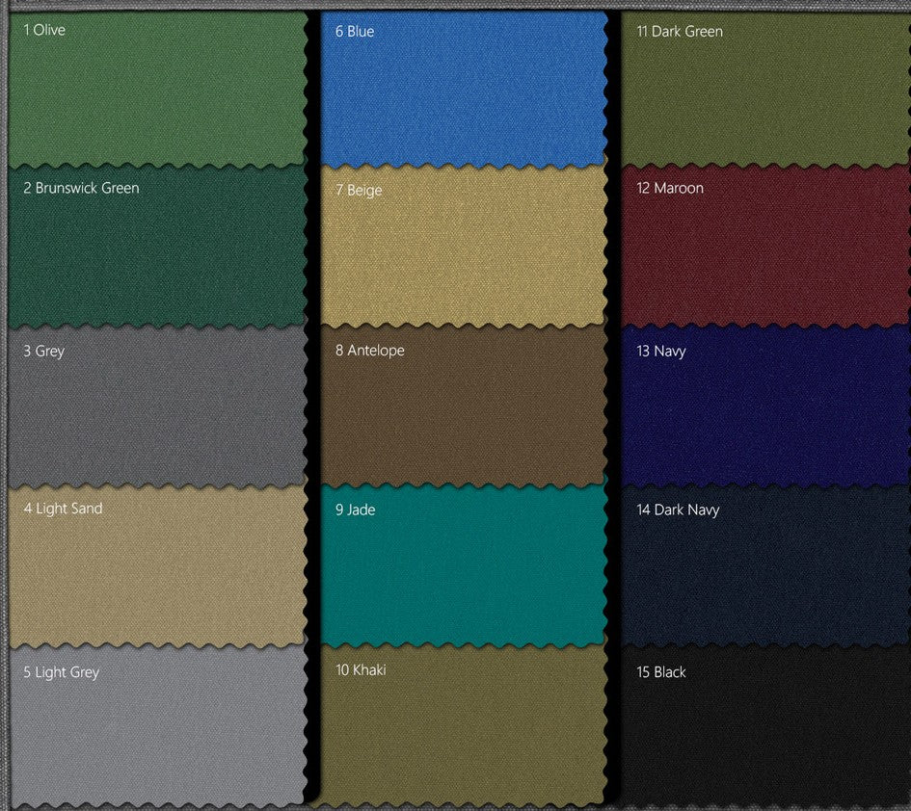Screen dimensions: 911x811
Task: Select the 1 Olive fabric swatch
Action: click(x=158, y=90)
